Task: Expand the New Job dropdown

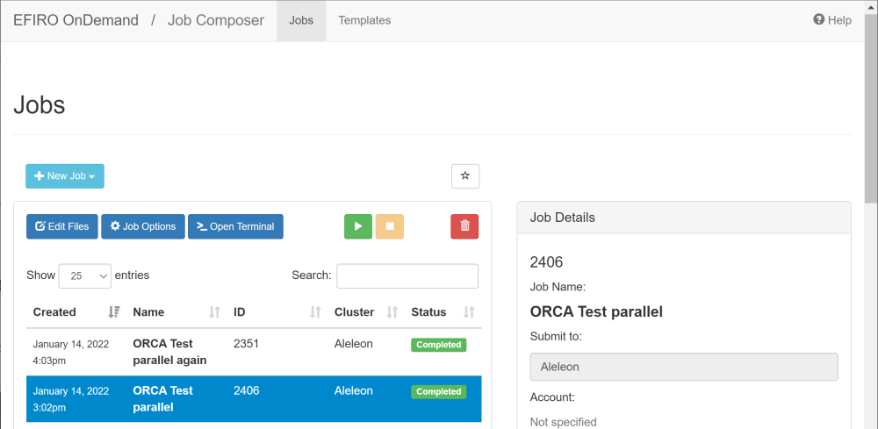Action: point(65,176)
